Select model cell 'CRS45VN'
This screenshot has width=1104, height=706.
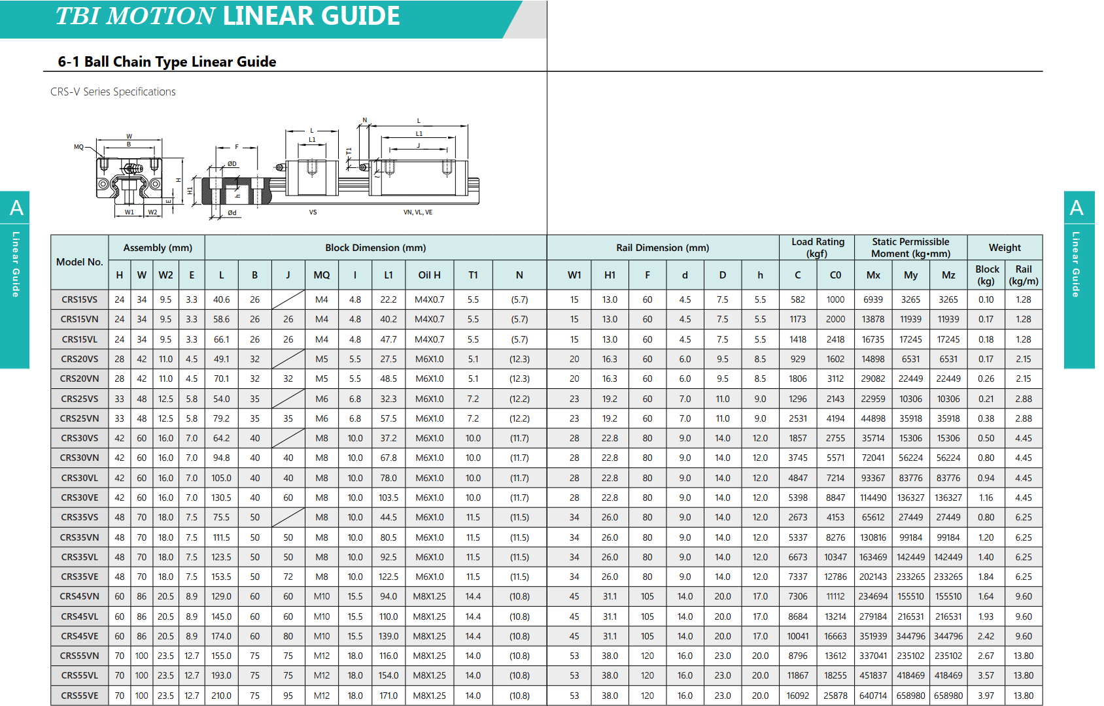click(x=80, y=596)
